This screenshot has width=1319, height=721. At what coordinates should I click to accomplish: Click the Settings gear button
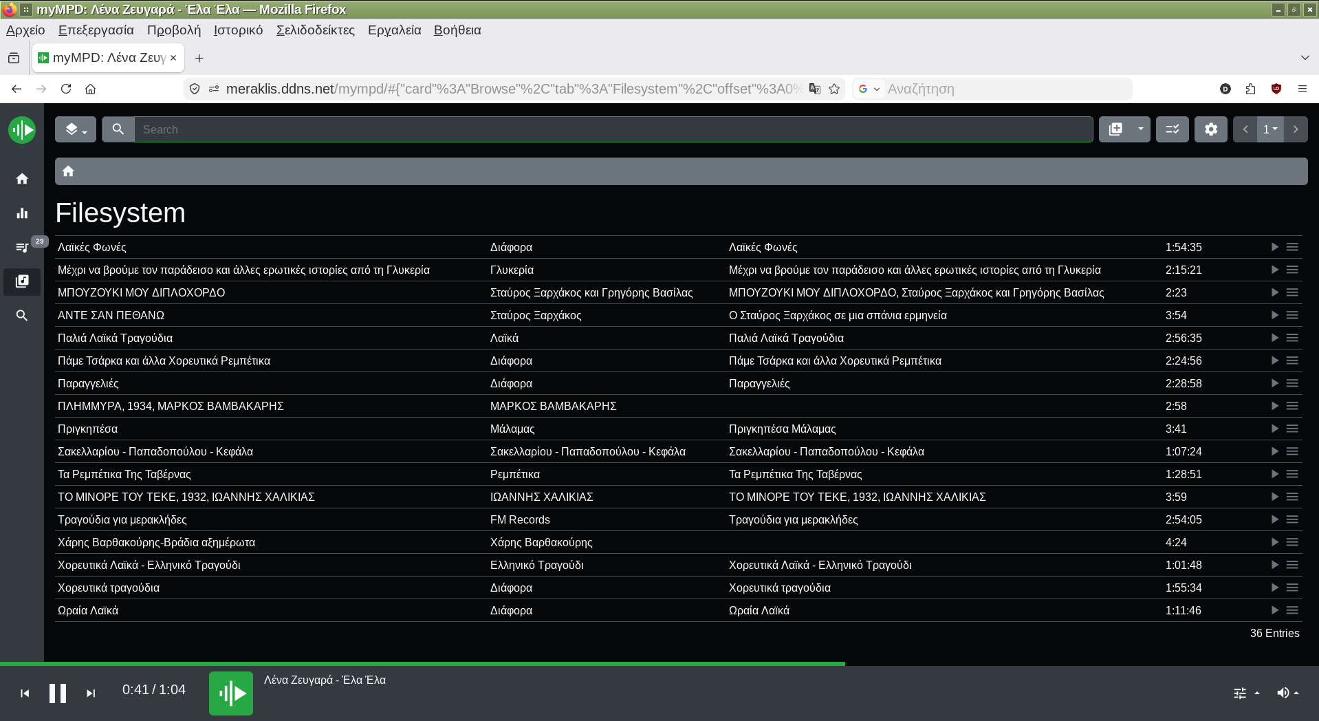click(1210, 129)
